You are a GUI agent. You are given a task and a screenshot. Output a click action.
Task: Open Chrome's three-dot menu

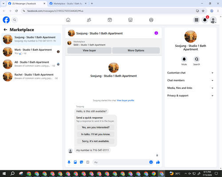point(218,11)
